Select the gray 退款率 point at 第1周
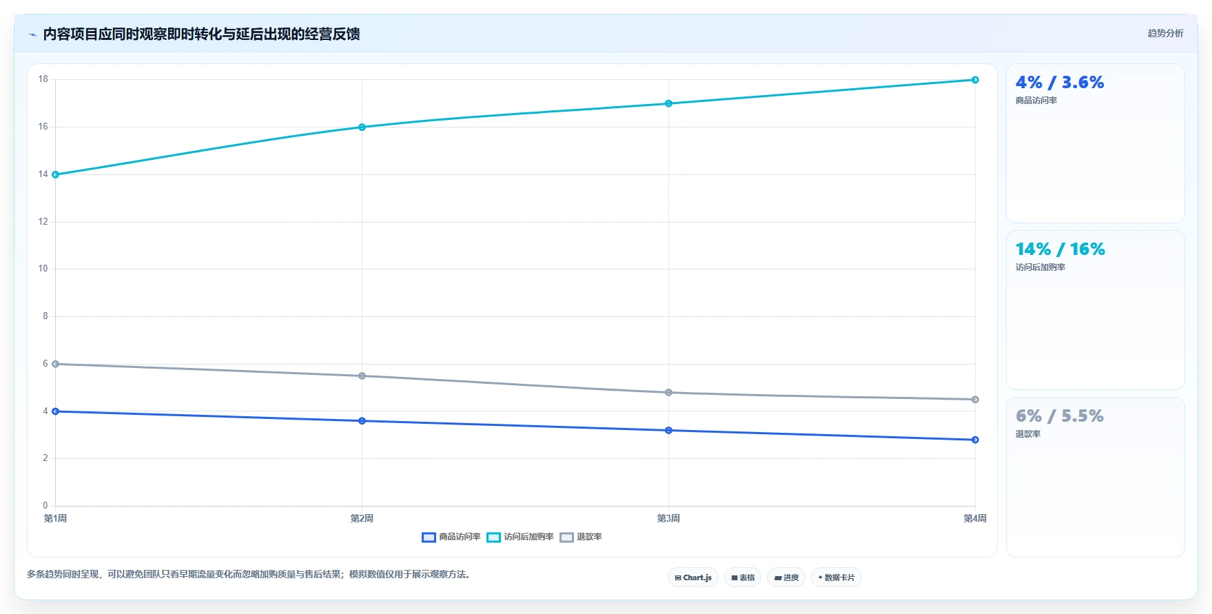 [56, 364]
